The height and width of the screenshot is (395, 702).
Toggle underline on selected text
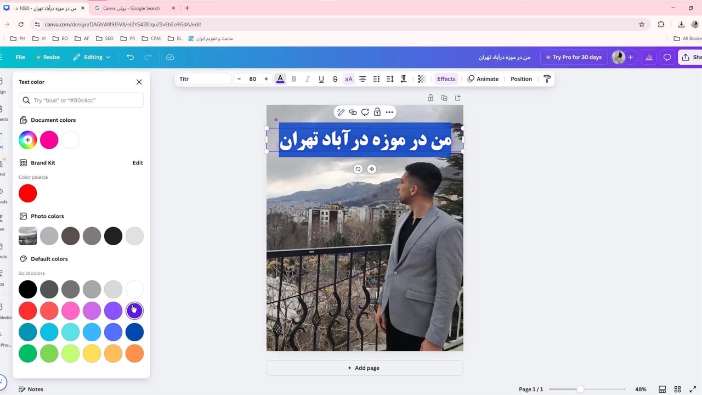pyautogui.click(x=321, y=79)
